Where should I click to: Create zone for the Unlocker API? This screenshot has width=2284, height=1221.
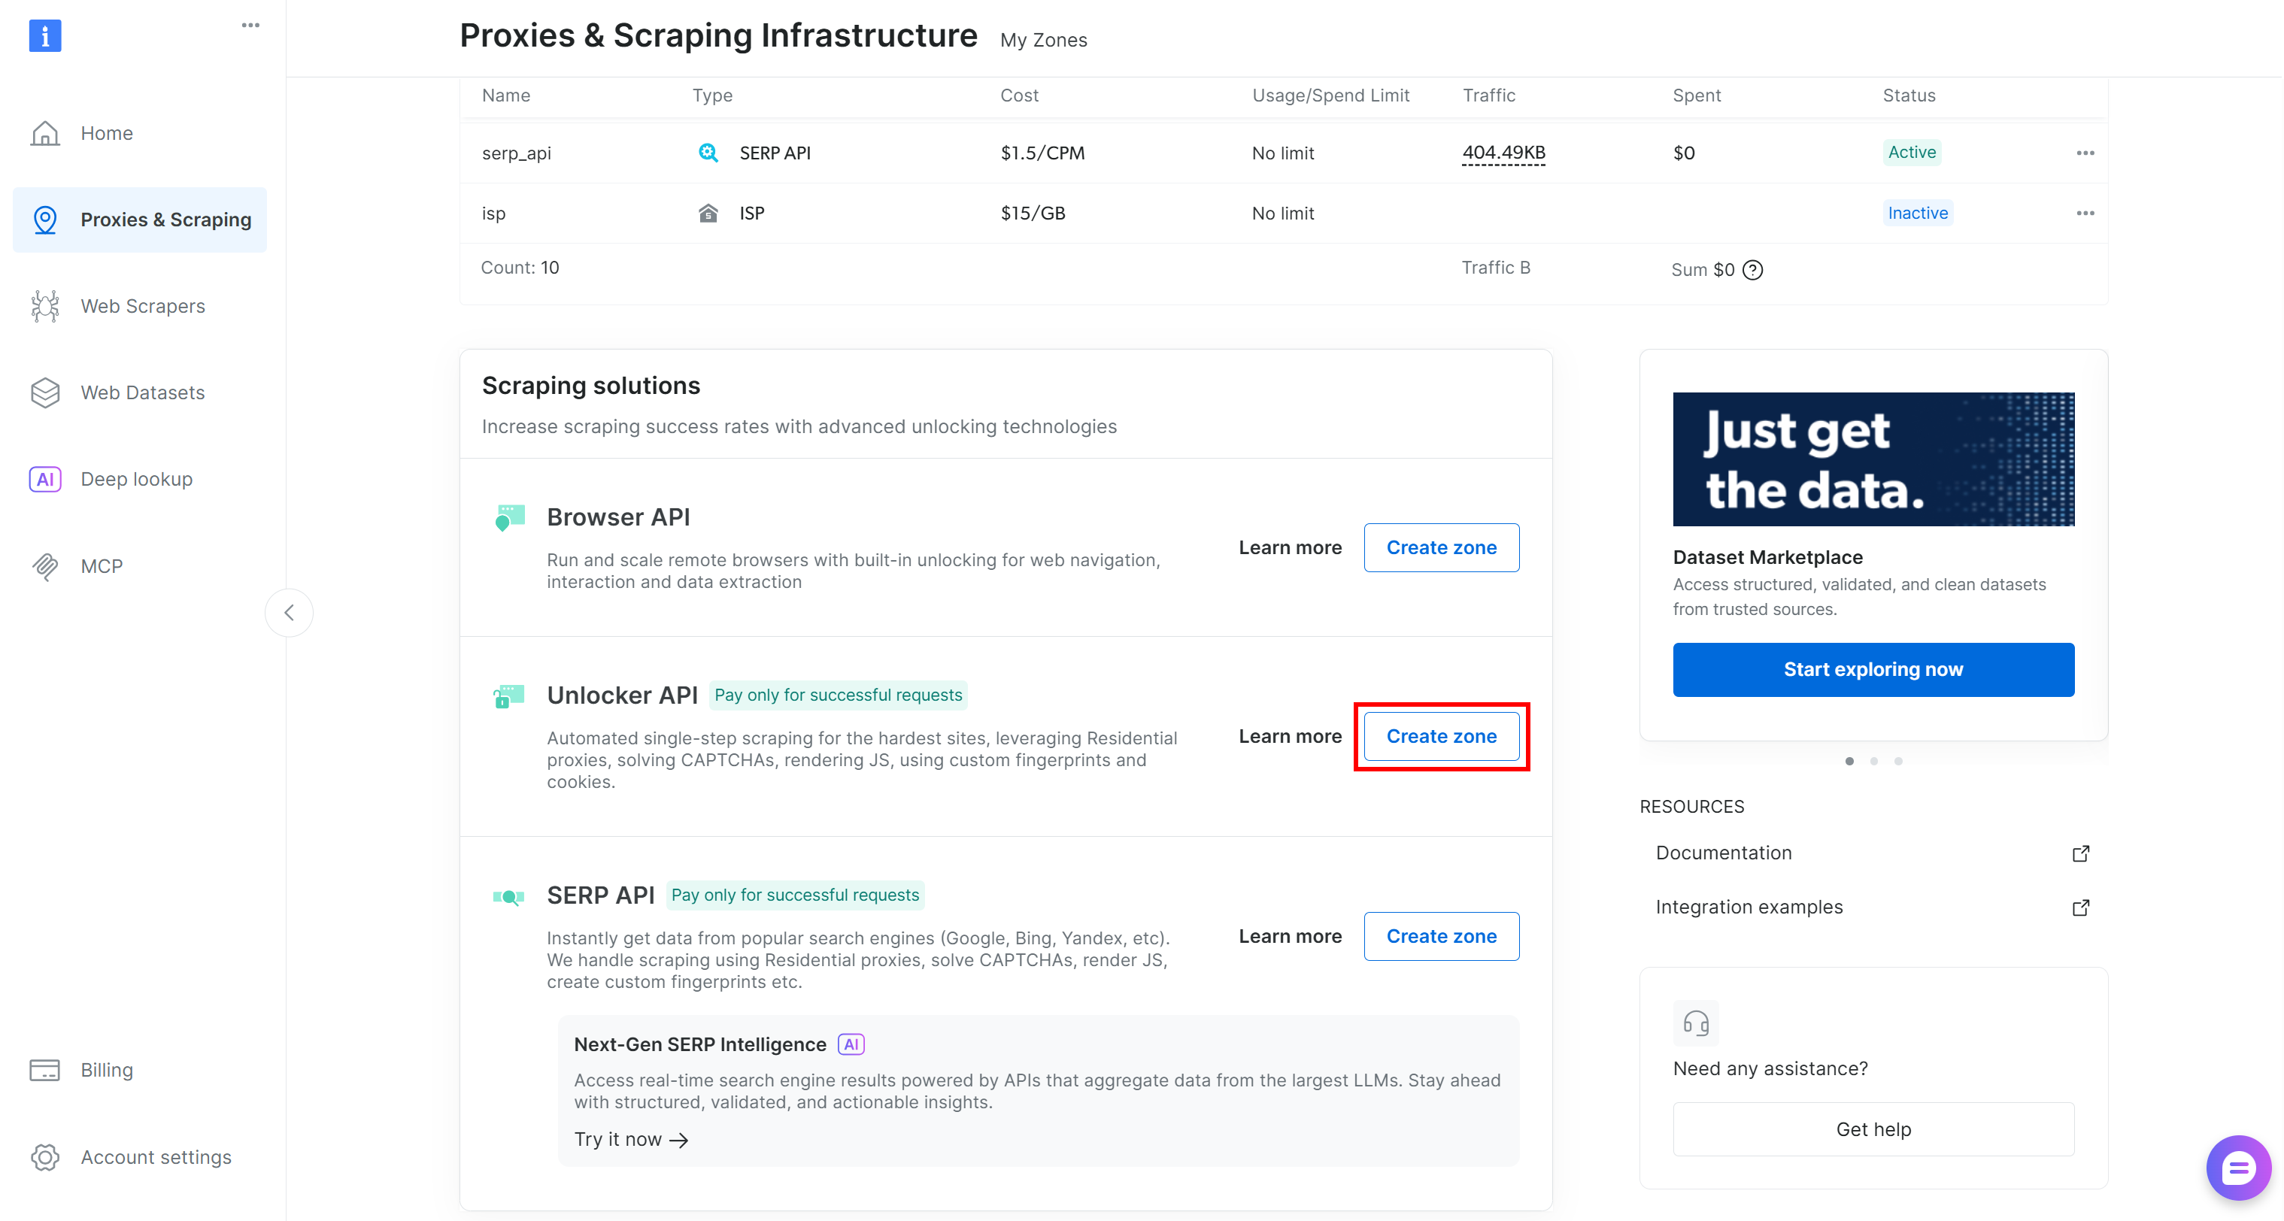click(x=1441, y=736)
